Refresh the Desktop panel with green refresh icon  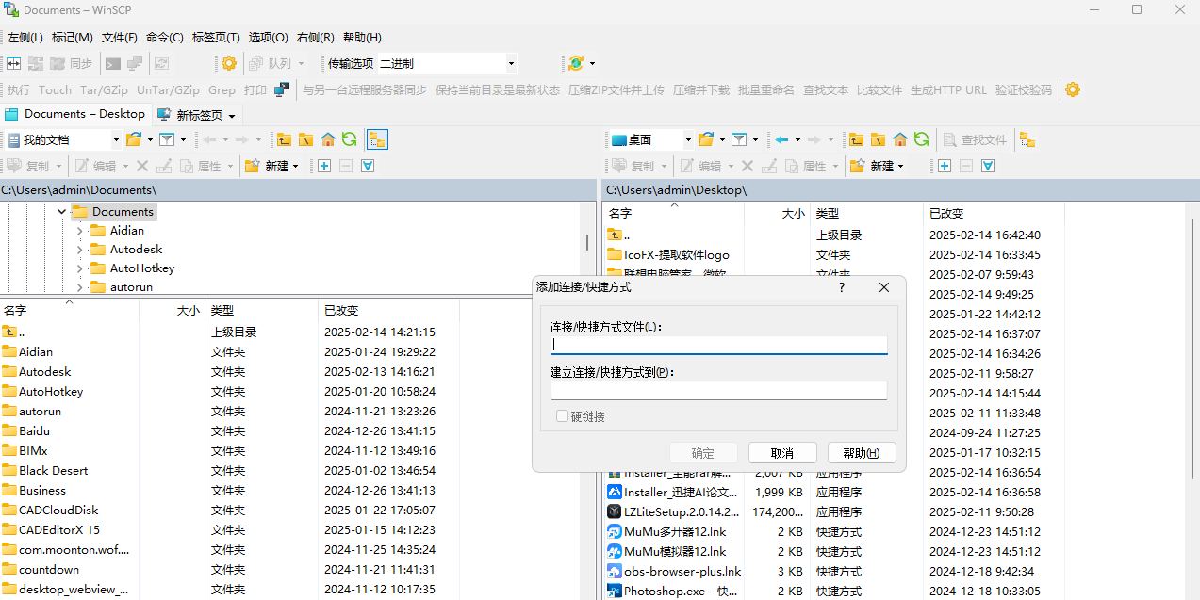922,138
